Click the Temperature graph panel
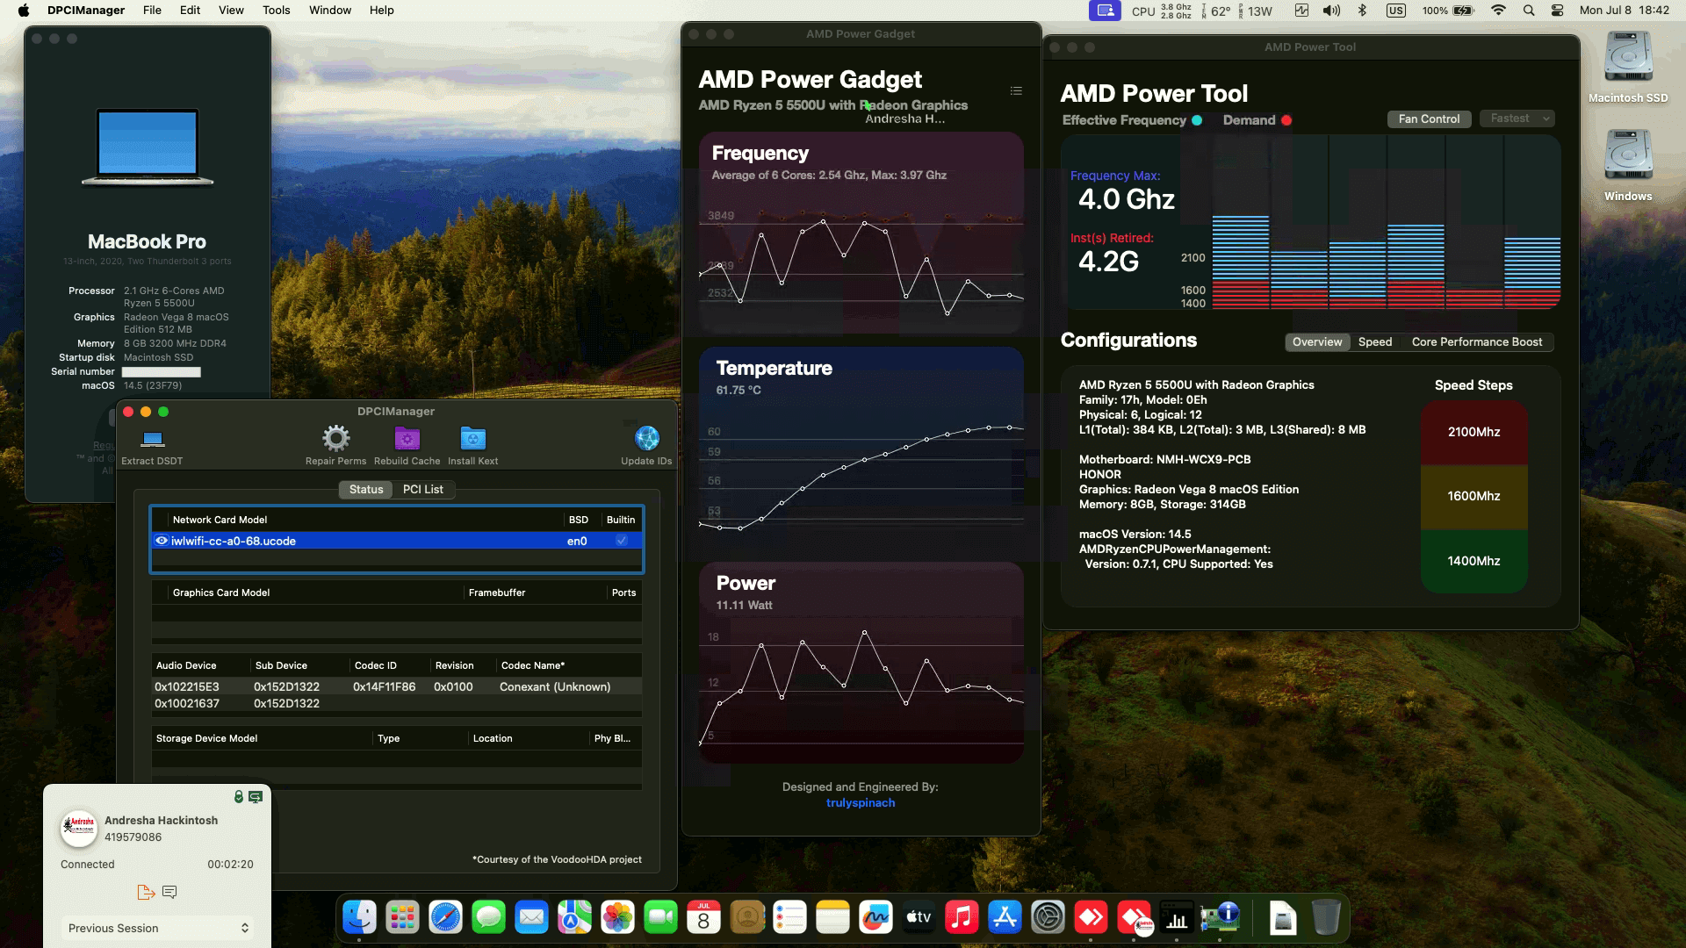 click(x=861, y=448)
